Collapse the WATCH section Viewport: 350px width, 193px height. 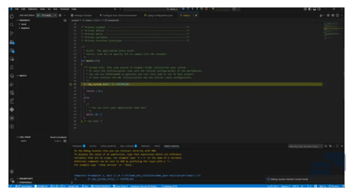coord(22,76)
